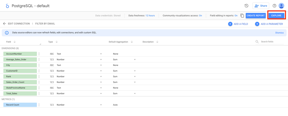Screen dimensions: 288x116
Task: Click the Create Report button
Action: pos(256,16)
